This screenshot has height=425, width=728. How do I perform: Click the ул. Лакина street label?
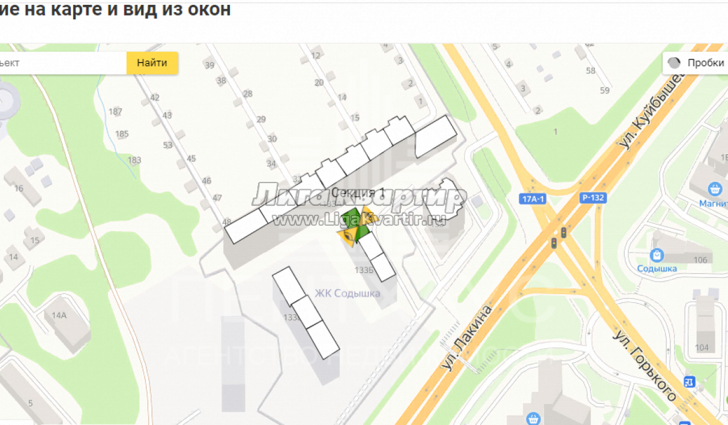point(466,337)
